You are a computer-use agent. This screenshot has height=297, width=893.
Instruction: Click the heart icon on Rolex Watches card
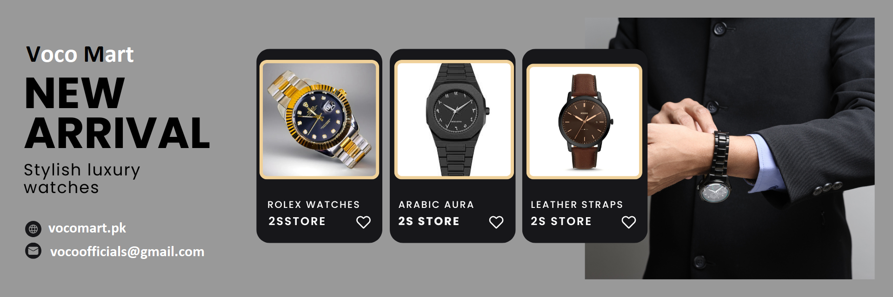click(363, 222)
